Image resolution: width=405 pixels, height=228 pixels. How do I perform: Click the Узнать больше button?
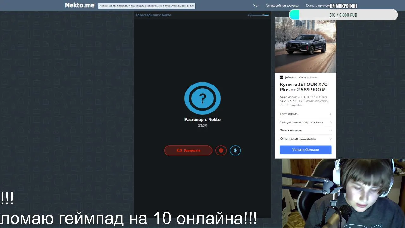[305, 150]
